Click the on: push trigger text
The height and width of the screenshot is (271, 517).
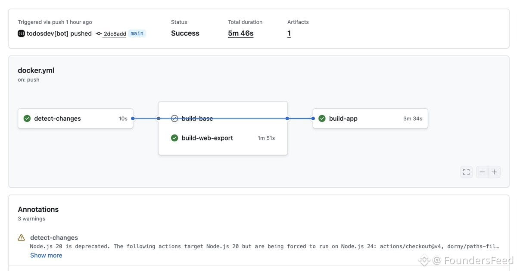pyautogui.click(x=28, y=79)
